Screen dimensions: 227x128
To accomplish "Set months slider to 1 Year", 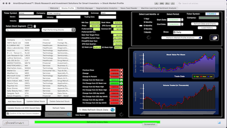I will 146,19.
